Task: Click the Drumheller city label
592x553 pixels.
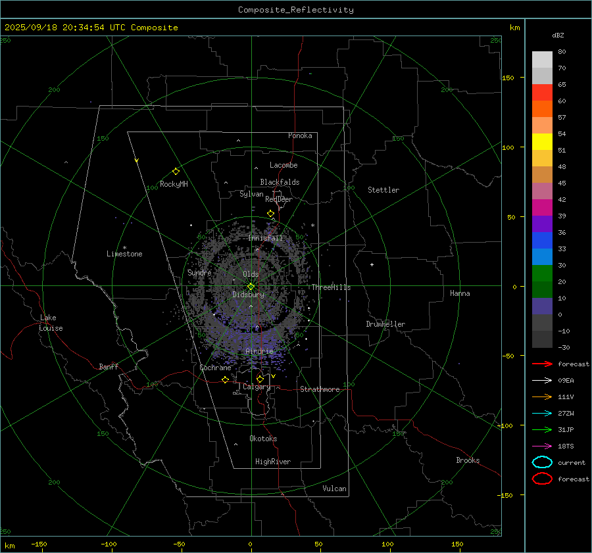Action: click(385, 324)
